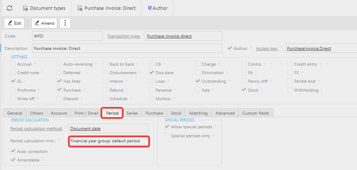This screenshot has height=170, width=357.
Task: Toggle the Special periods only checkbox
Action: coord(167,136)
